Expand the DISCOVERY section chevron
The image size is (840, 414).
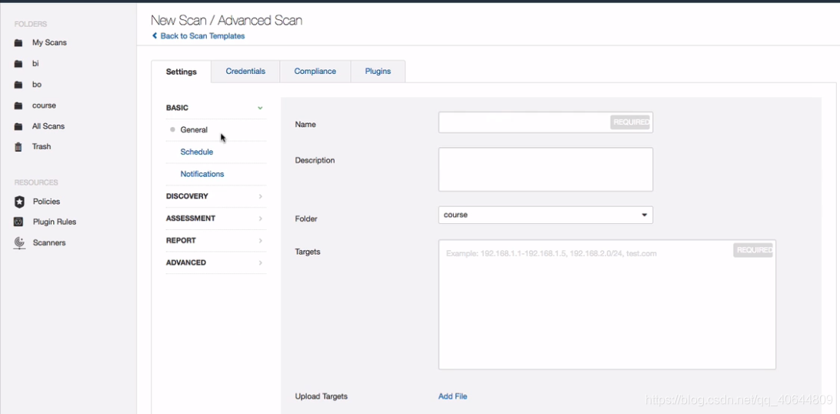coord(260,196)
